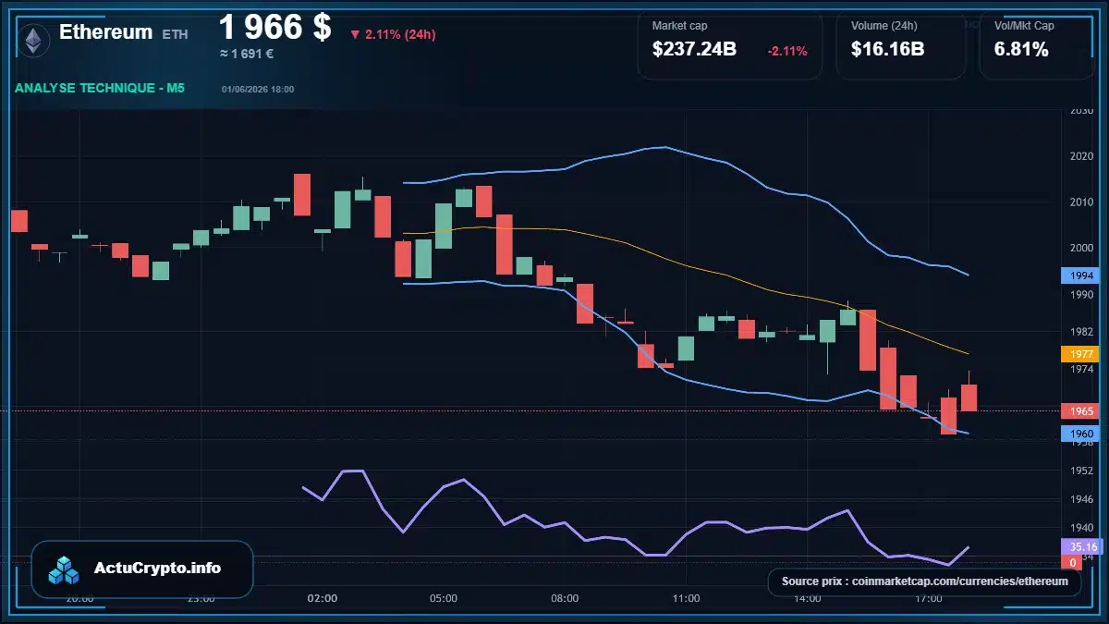This screenshot has height=624, width=1109.
Task: Click the 17:00 time axis label
Action: pos(928,598)
